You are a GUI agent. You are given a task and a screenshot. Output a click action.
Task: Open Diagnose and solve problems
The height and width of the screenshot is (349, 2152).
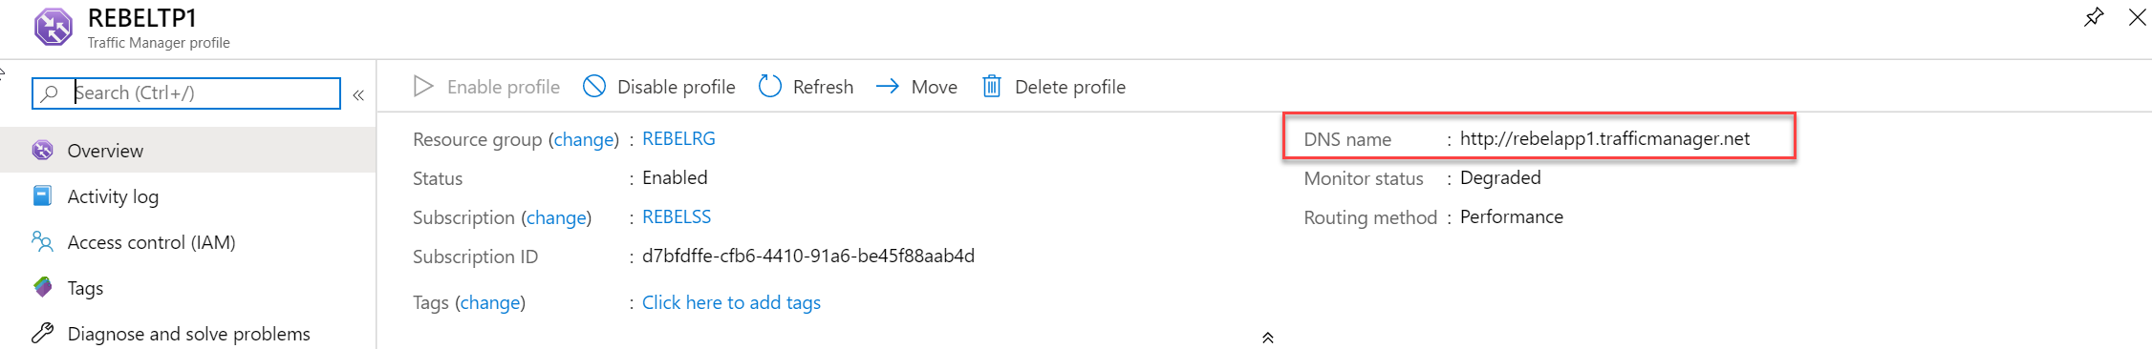[187, 334]
